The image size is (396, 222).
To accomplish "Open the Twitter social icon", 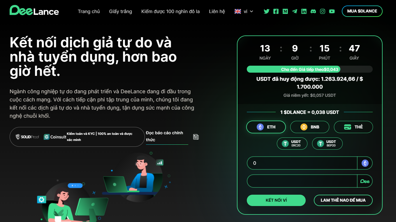I will click(267, 11).
